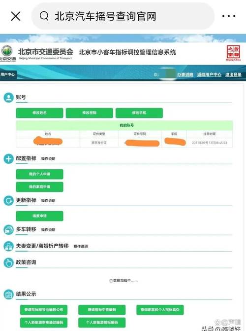This screenshot has height=331, width=246.
Task: Click the 手机 column header
Action: point(174,134)
